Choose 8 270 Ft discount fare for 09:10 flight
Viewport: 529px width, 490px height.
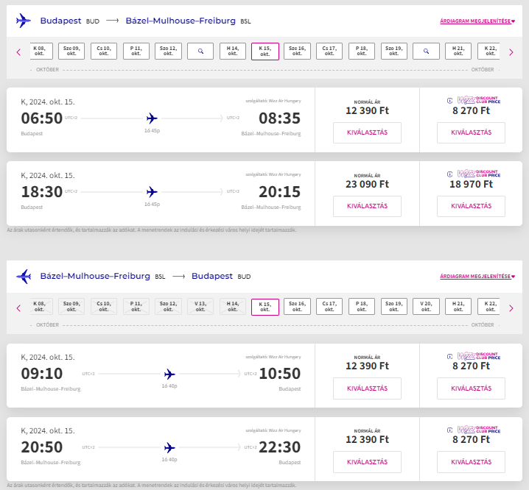pyautogui.click(x=471, y=388)
